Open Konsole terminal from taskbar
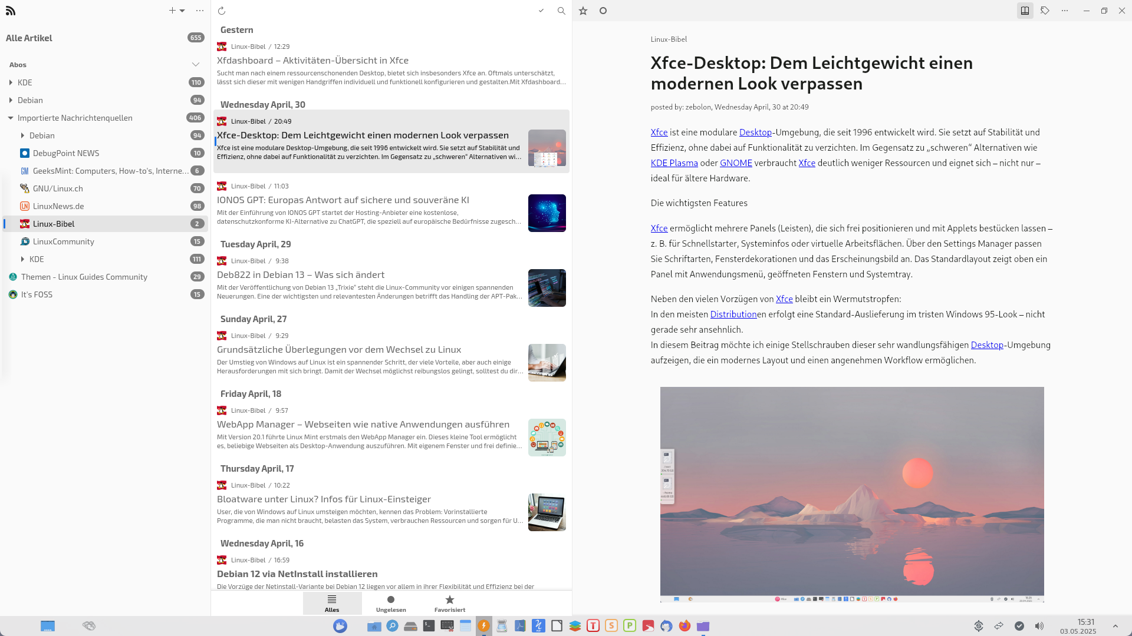The image size is (1132, 636). pyautogui.click(x=429, y=626)
